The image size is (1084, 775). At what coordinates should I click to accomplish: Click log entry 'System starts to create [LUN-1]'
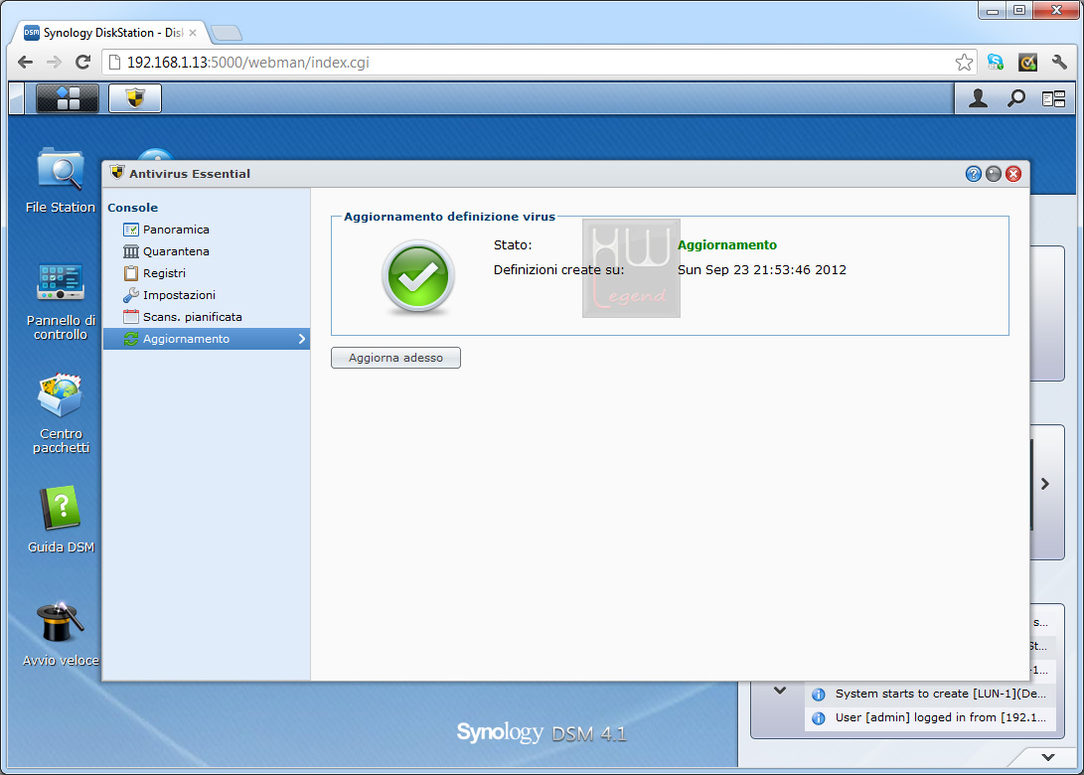pos(931,695)
